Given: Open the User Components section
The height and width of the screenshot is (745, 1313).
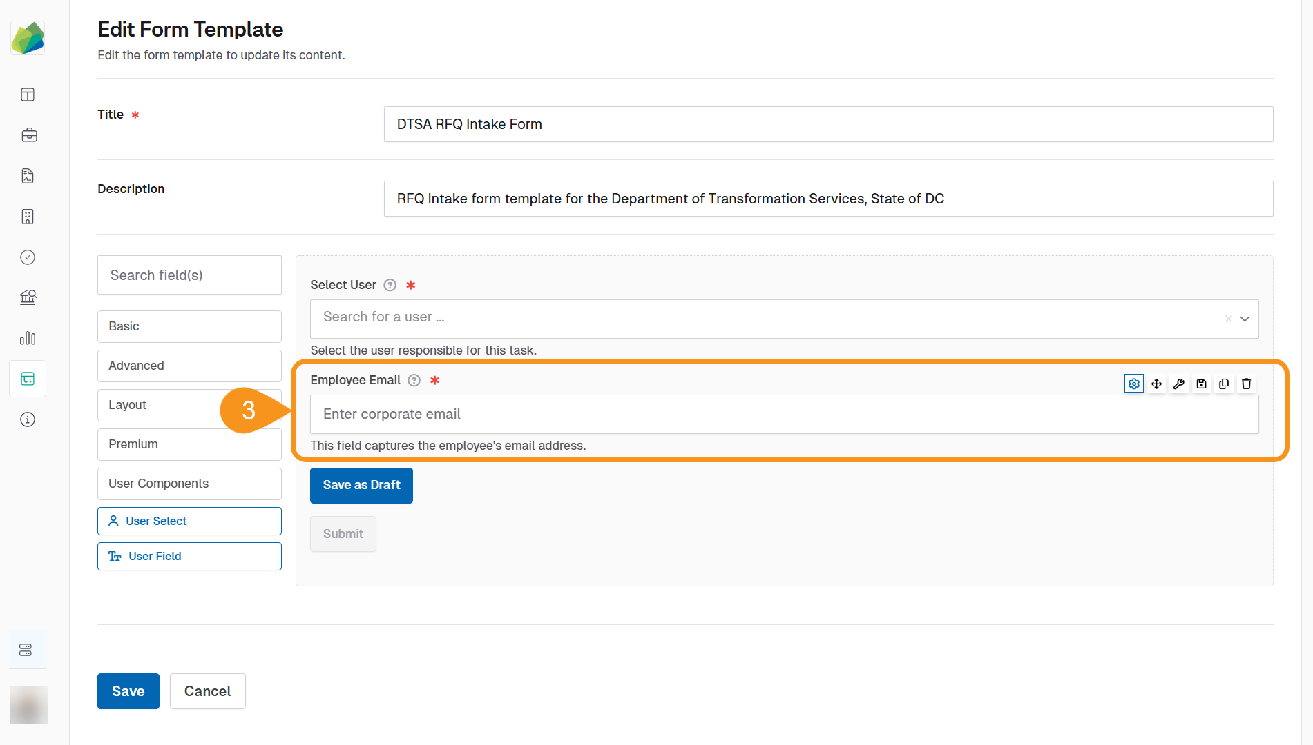Looking at the screenshot, I should (189, 484).
